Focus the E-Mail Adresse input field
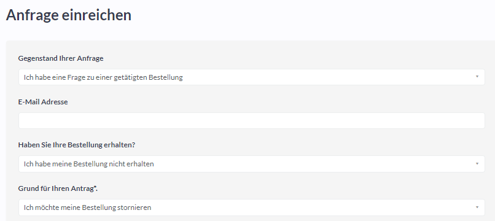The width and height of the screenshot is (495, 221). click(252, 120)
